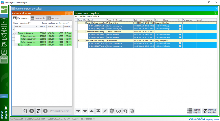
Task: Click the help question mark in Aktywne zlecenia header
Action: (x=71, y=13)
